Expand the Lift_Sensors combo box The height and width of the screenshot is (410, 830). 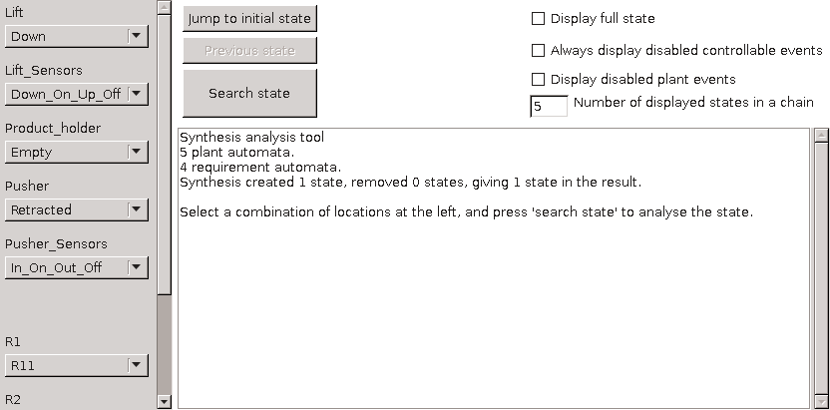tap(77, 95)
